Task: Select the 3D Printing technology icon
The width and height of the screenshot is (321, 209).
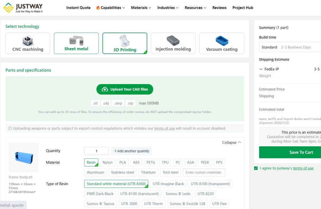Action: (x=125, y=41)
